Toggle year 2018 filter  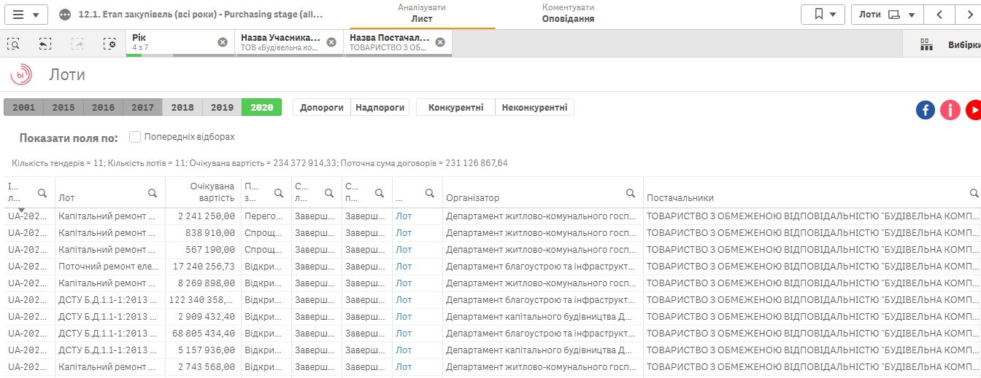182,107
